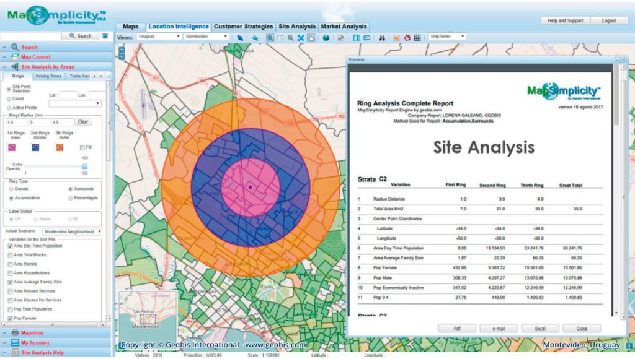Click the red refresh icon in toolbar
The image size is (635, 359).
[407, 38]
